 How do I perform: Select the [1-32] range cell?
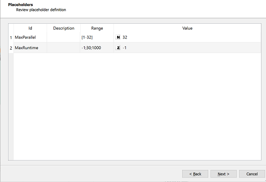pyautogui.click(x=97, y=37)
